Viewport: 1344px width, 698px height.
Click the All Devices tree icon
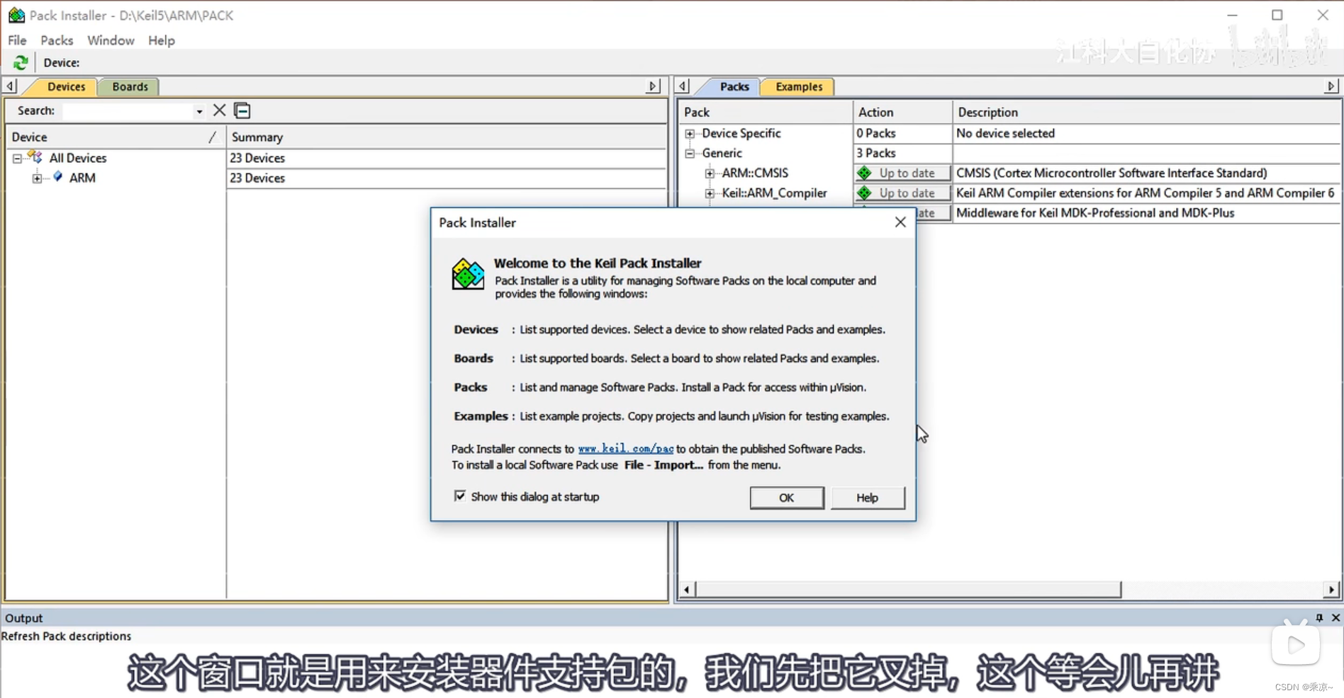coord(35,157)
